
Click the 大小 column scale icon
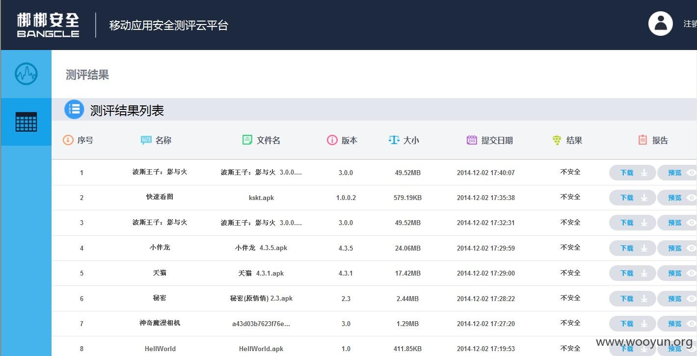(x=394, y=140)
